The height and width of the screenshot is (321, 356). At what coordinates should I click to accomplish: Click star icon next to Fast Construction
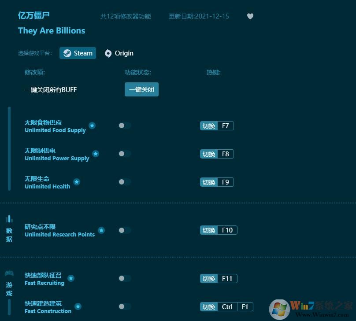[78, 306]
